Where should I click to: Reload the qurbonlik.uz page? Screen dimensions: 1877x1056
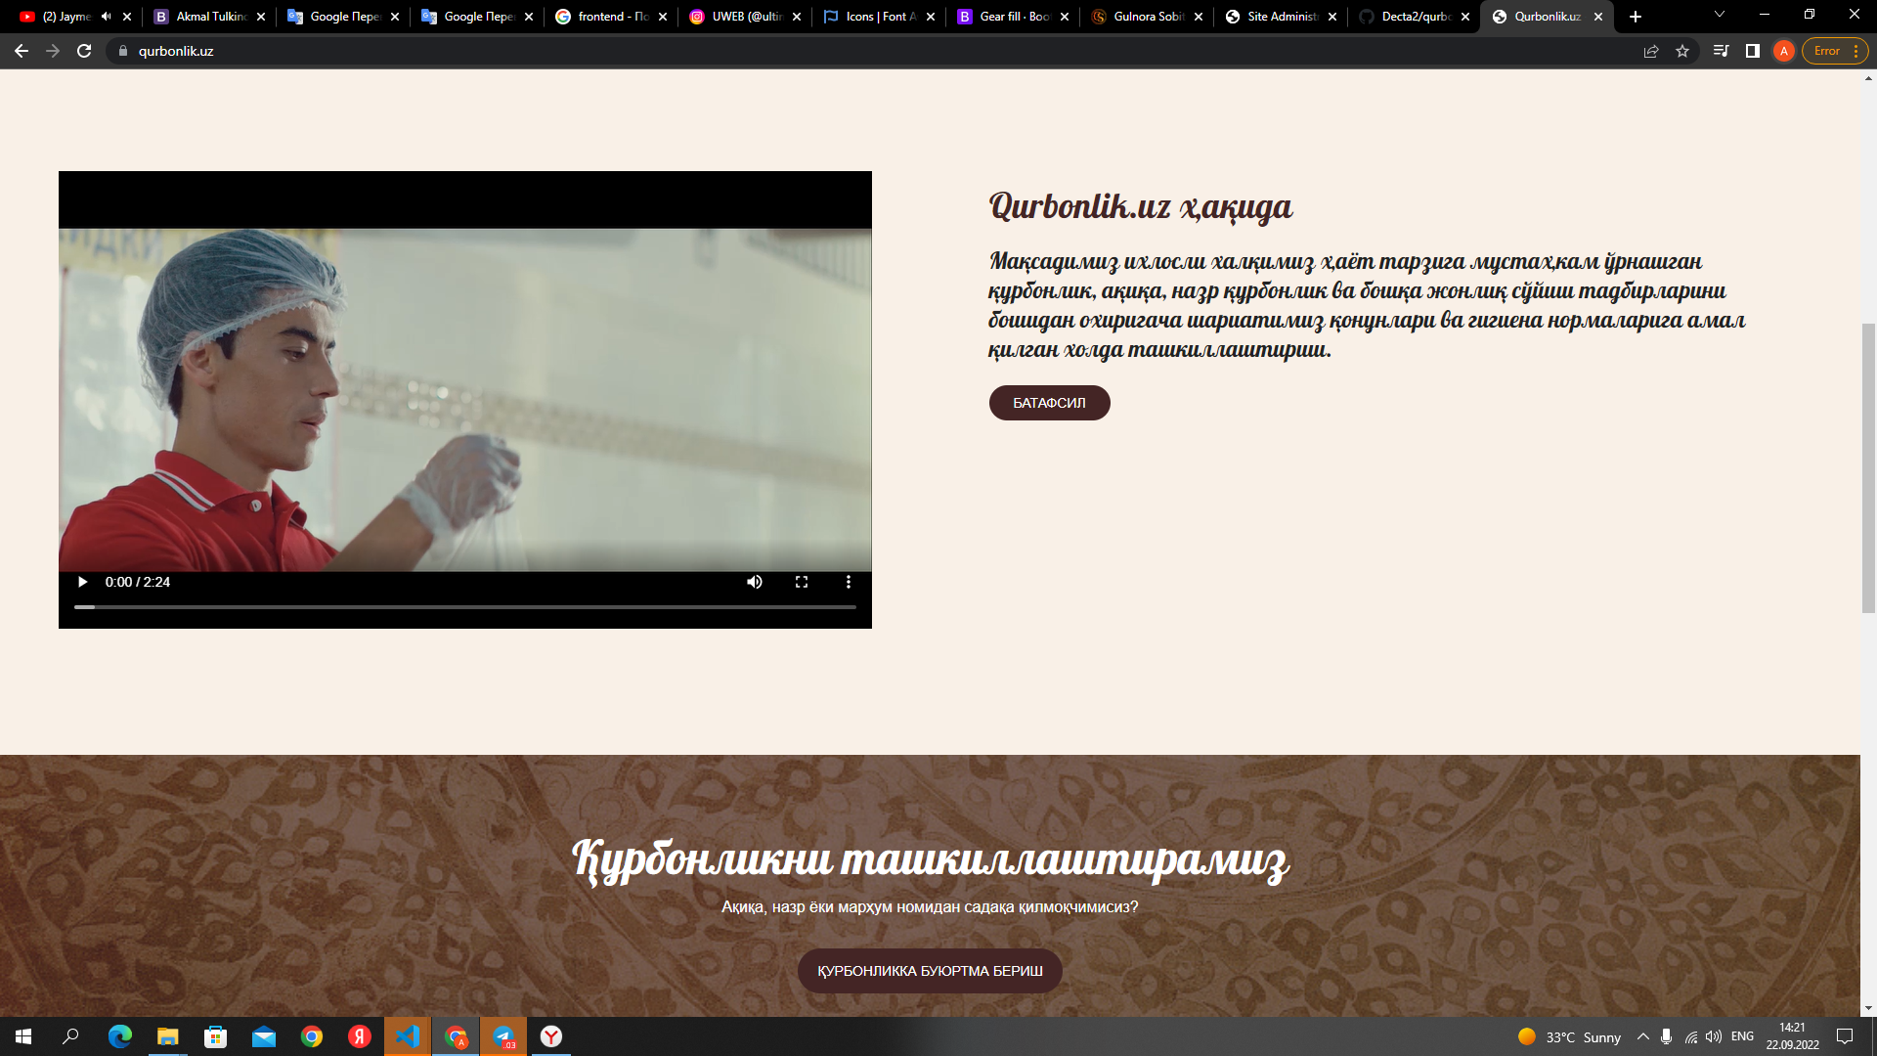[84, 51]
